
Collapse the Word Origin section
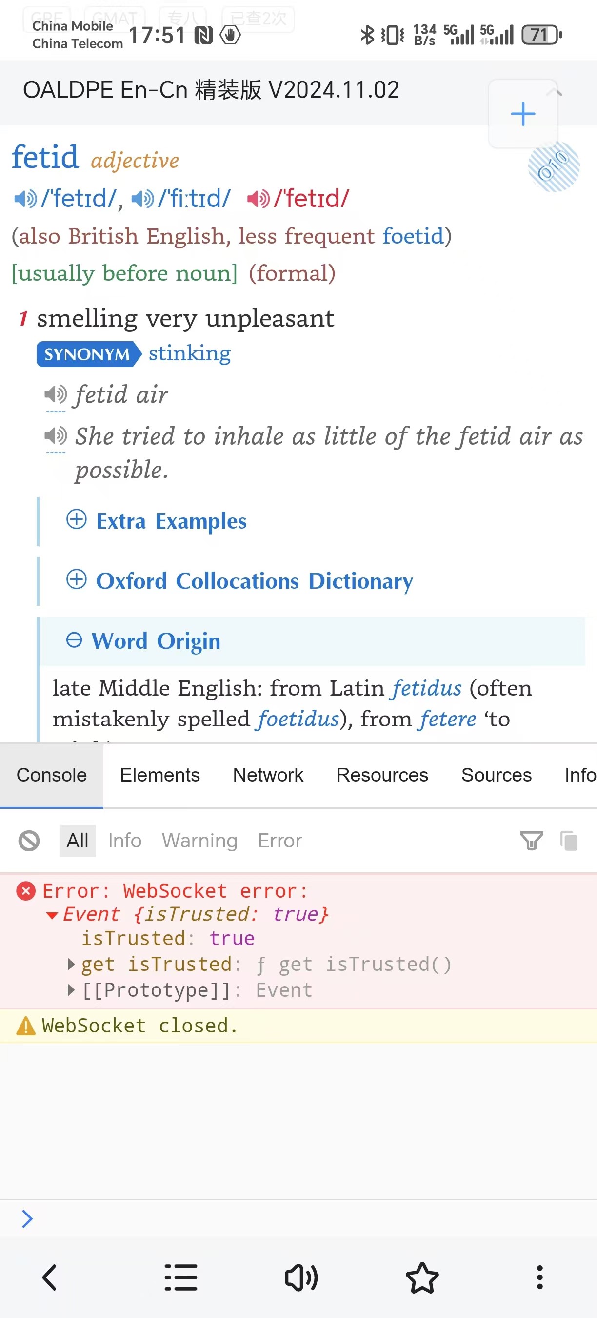click(x=143, y=641)
